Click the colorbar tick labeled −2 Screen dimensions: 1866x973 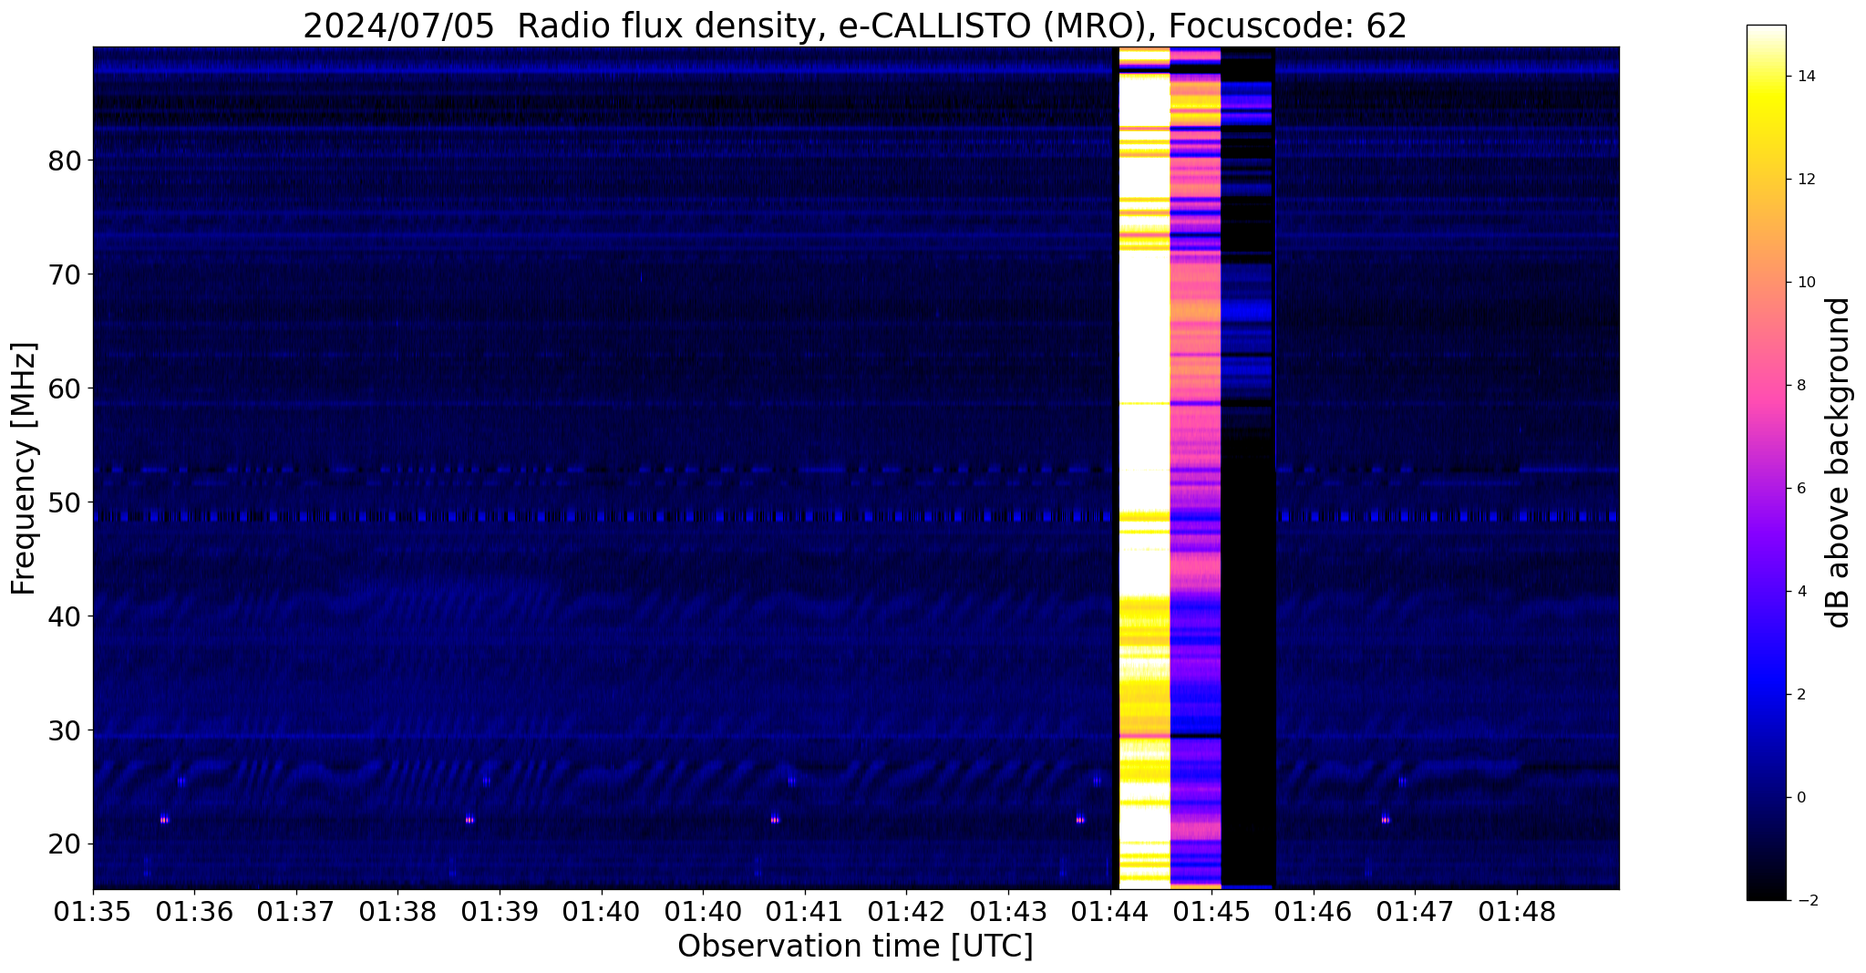click(1806, 901)
